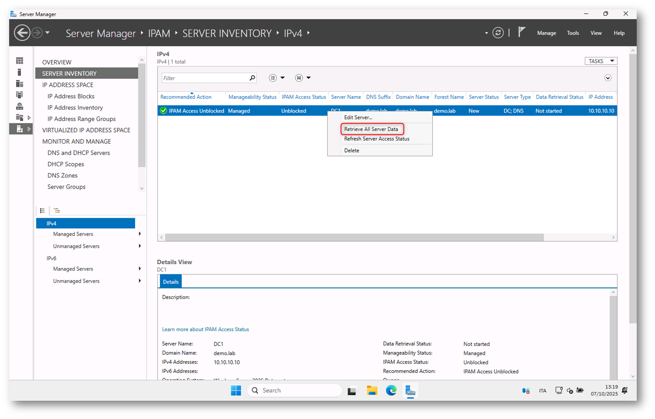Expand IPv4 Managed Servers submenu arrow
This screenshot has height=419, width=655.
click(x=140, y=234)
